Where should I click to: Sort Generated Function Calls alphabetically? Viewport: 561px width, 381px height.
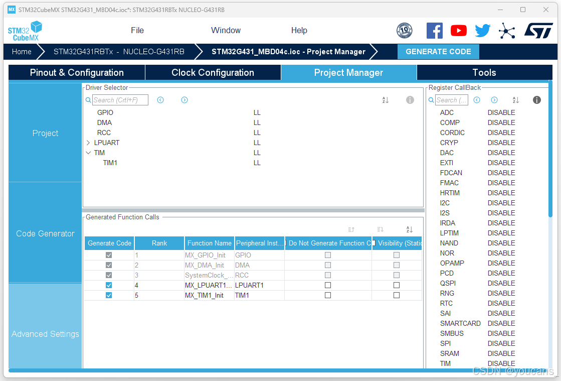[x=410, y=229]
